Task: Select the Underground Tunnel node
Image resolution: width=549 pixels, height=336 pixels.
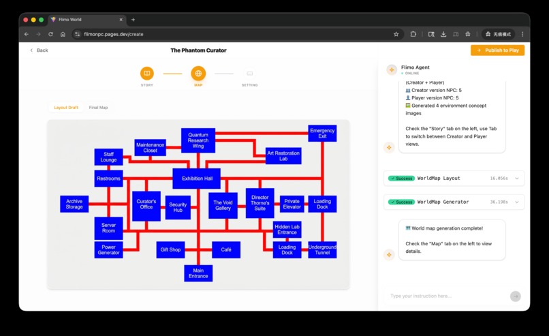Action: point(322,250)
